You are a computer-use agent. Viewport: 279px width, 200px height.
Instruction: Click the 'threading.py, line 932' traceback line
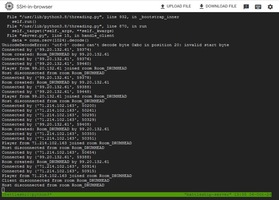pyautogui.click(x=93, y=17)
